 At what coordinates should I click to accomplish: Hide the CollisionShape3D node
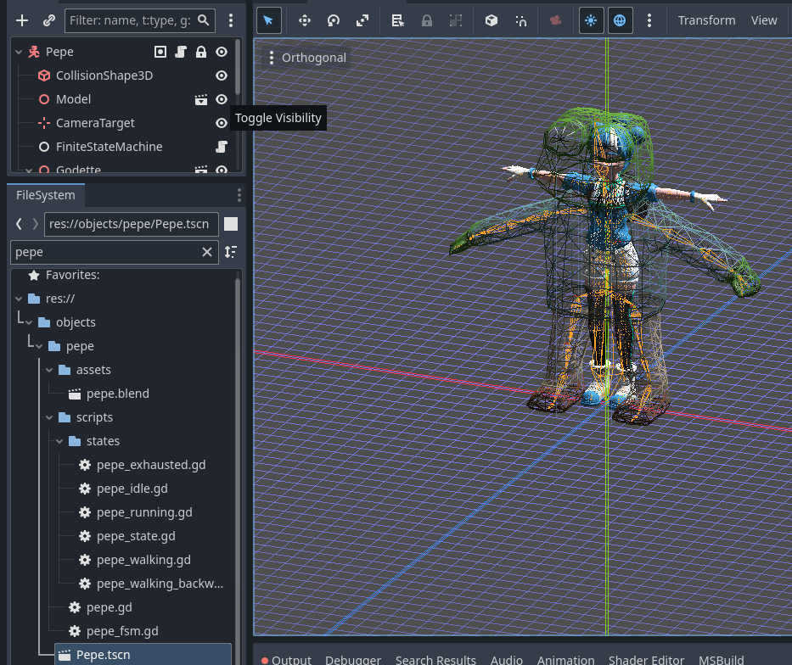pos(222,75)
